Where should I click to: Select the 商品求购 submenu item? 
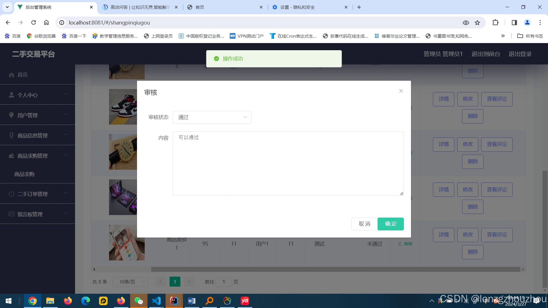point(24,174)
